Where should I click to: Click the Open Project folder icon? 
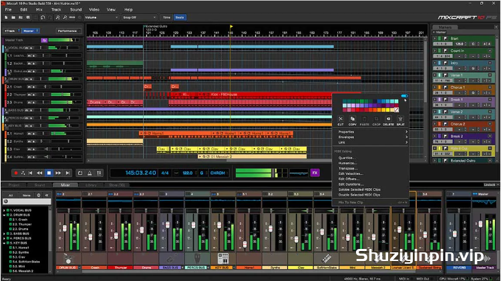point(13,17)
